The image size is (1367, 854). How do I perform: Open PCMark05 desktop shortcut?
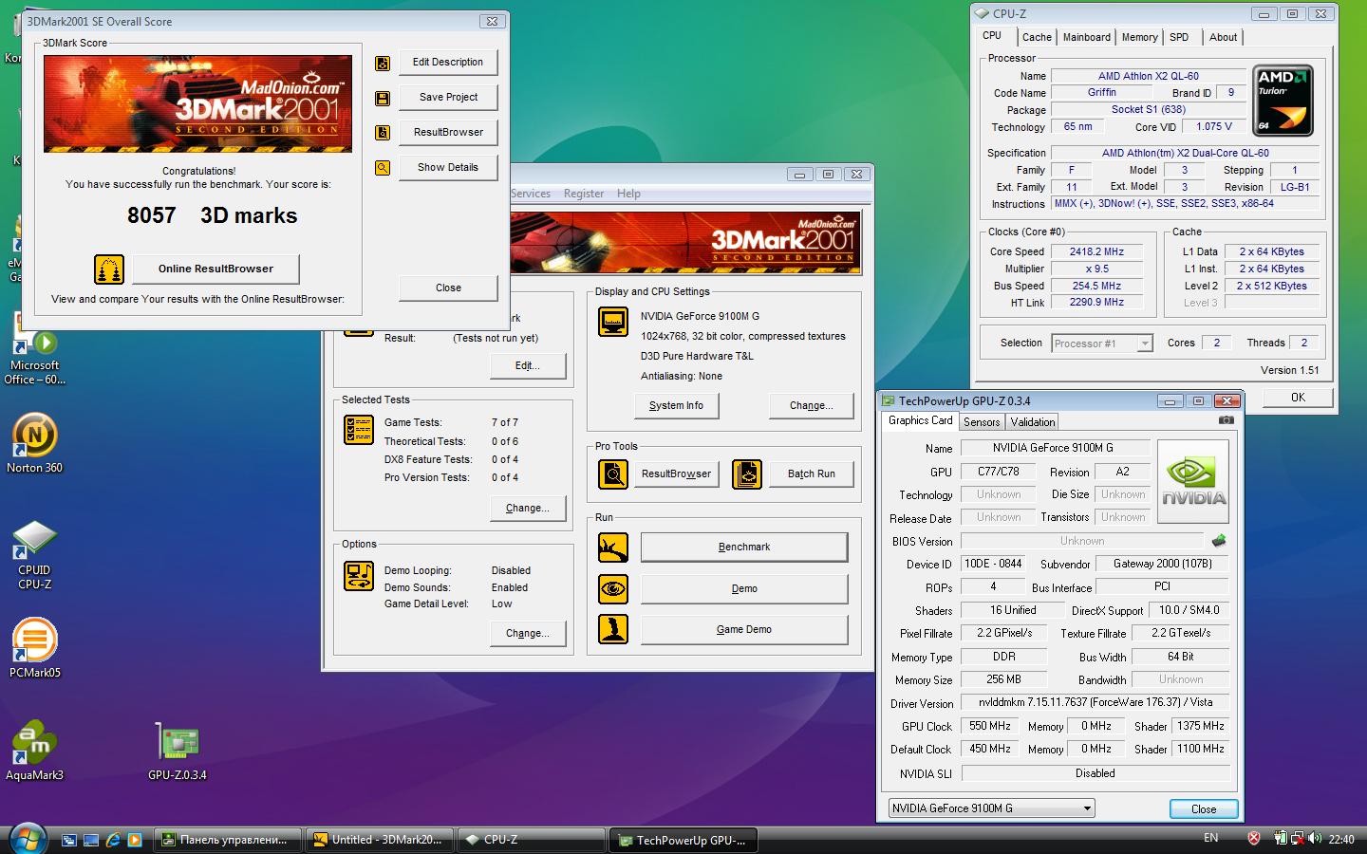point(35,647)
